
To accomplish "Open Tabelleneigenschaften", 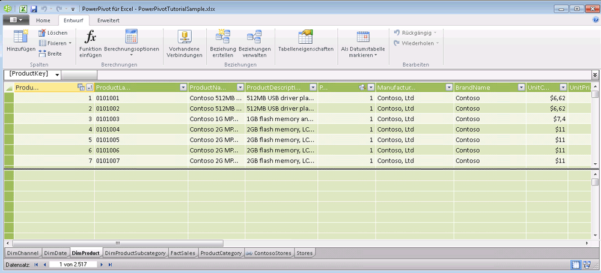I will [305, 37].
